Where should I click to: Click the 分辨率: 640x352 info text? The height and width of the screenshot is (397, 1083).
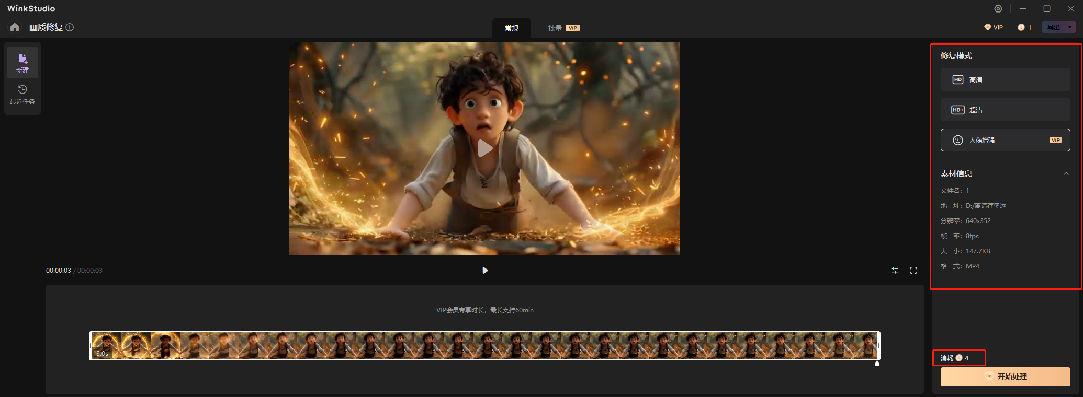(965, 221)
